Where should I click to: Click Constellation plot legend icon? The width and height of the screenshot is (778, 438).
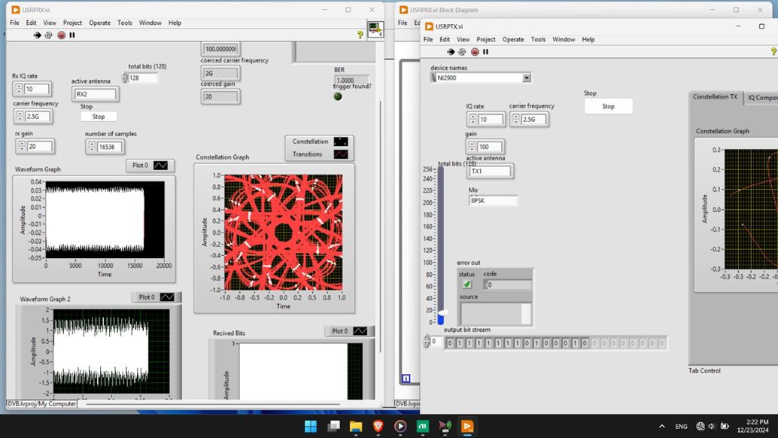click(x=341, y=141)
